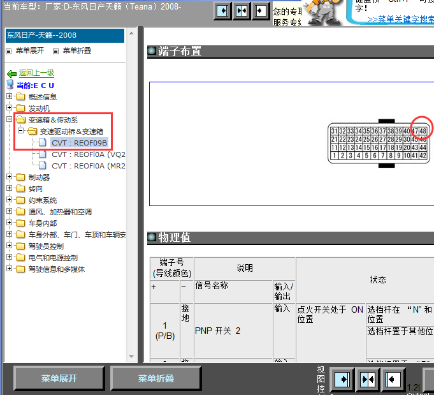Open the 菜单关键字搜索 link

coord(401,19)
